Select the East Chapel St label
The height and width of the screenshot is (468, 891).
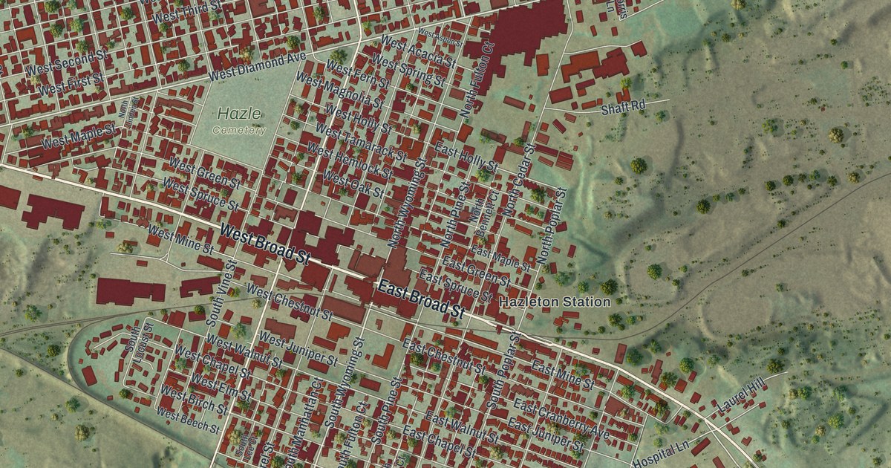pyautogui.click(x=440, y=441)
